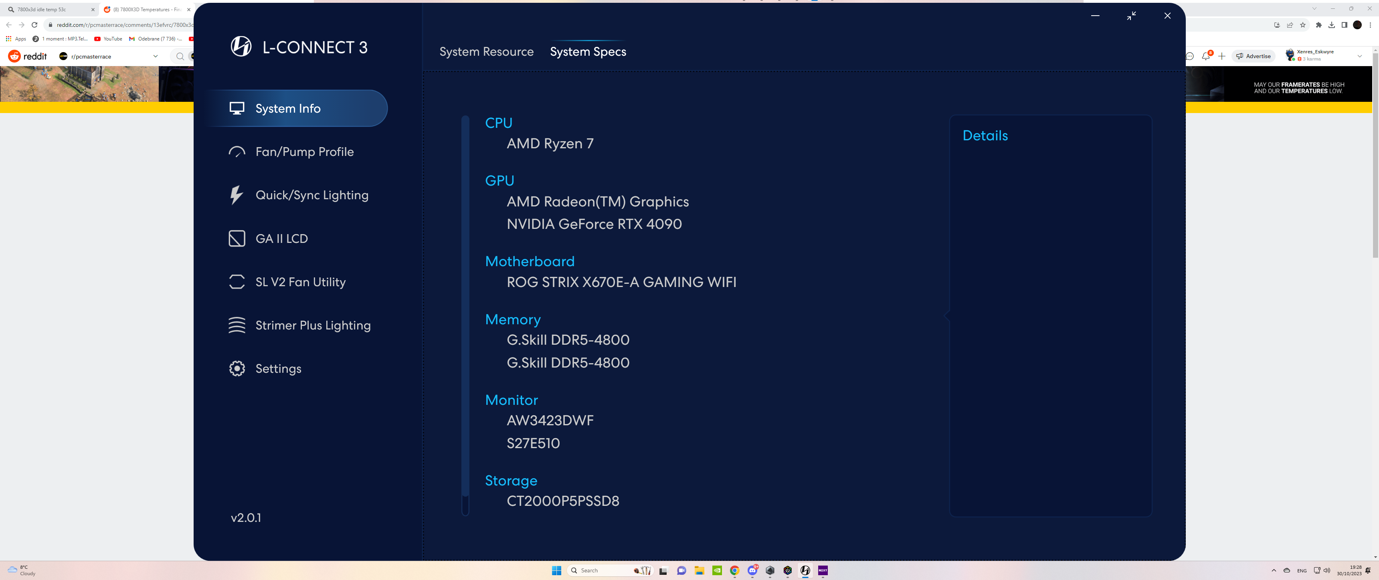Image resolution: width=1379 pixels, height=580 pixels.
Task: Click the L-Connect 3 logo icon
Action: 241,46
